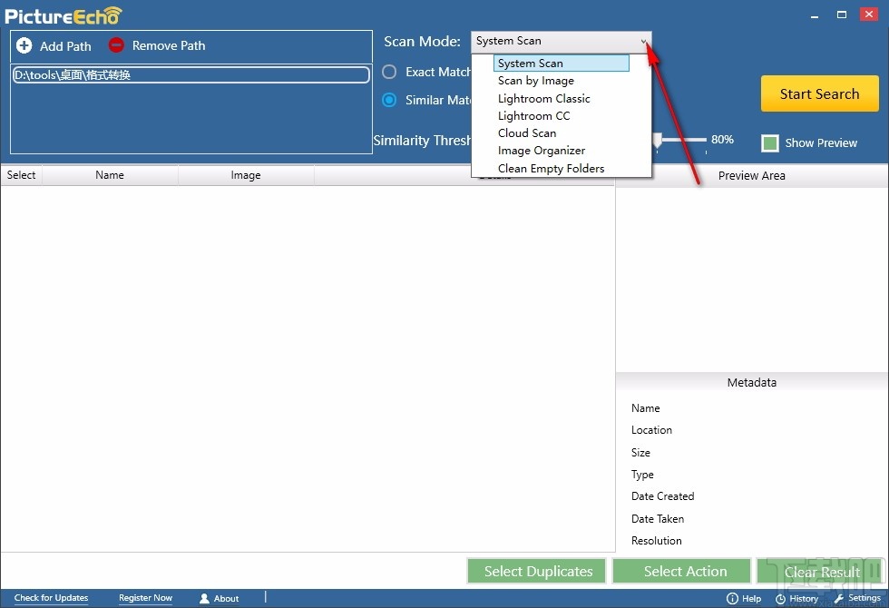889x608 pixels.
Task: Click the Resolution metadata label
Action: (x=656, y=541)
